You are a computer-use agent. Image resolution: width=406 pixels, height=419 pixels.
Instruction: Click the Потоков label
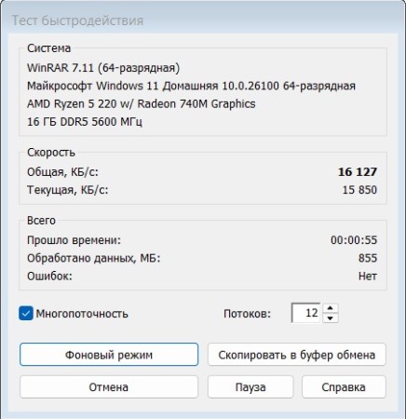coord(247,314)
